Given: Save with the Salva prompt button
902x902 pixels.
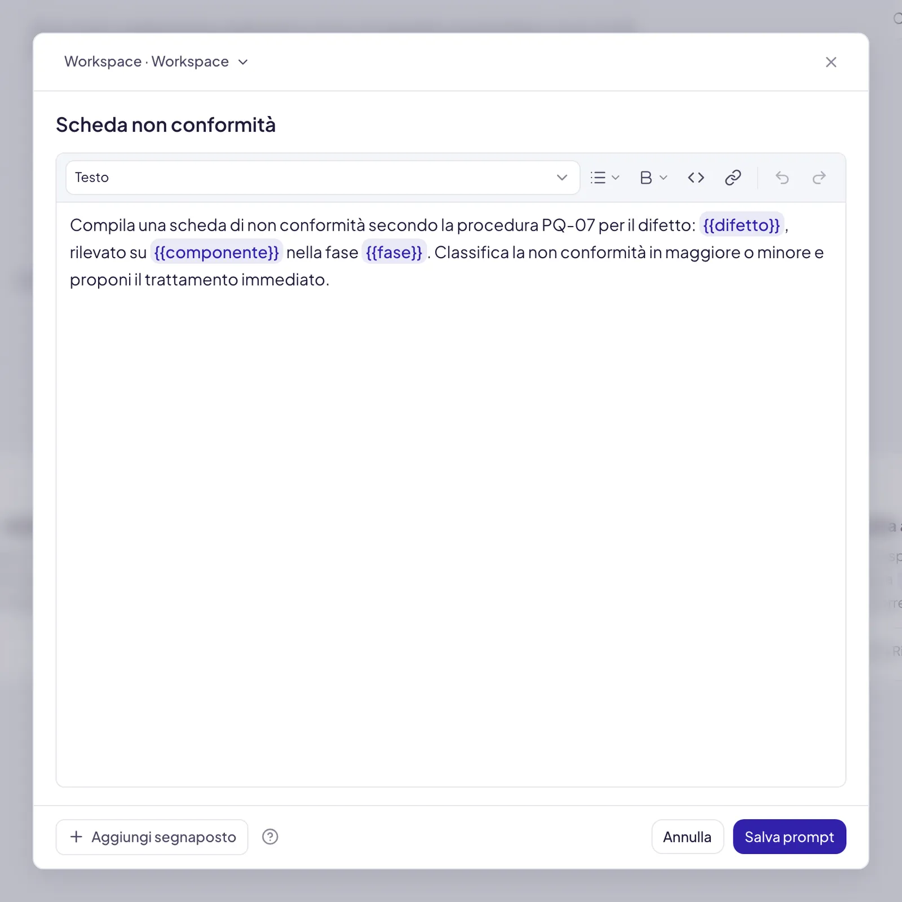Looking at the screenshot, I should [789, 837].
